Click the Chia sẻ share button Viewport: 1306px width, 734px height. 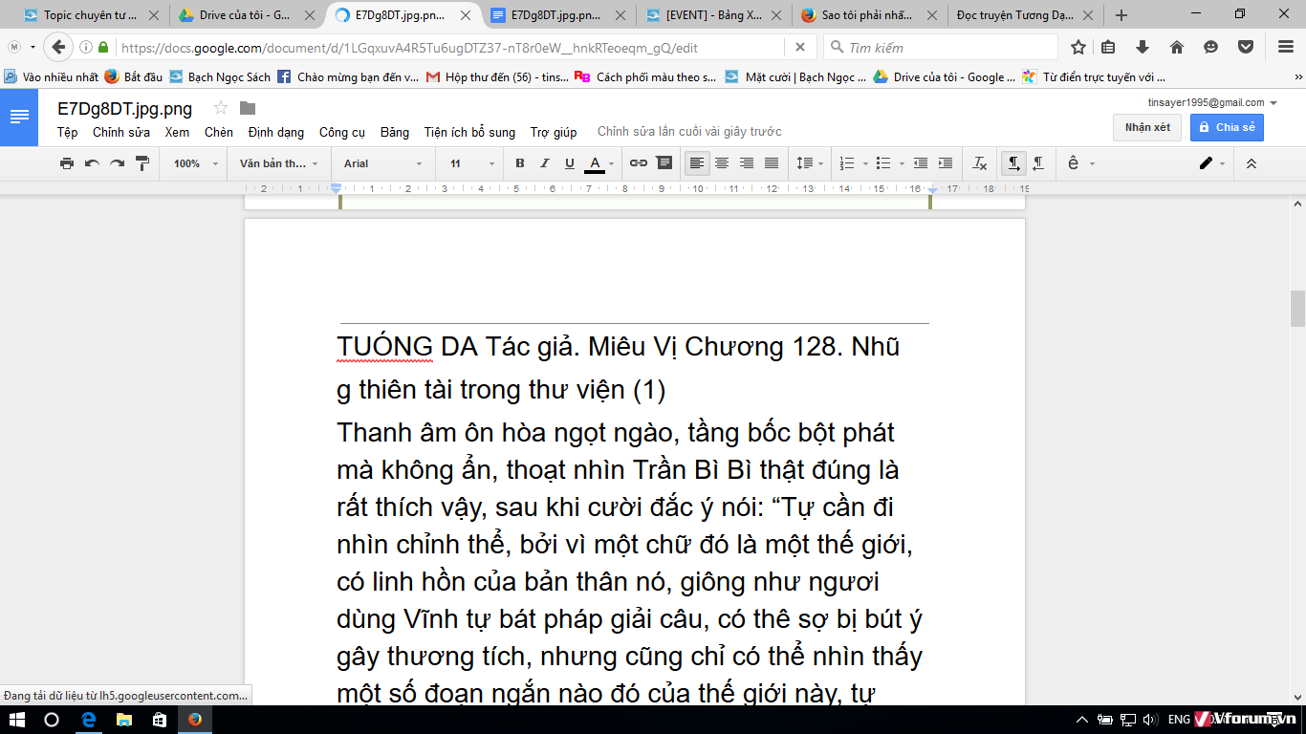(1227, 127)
